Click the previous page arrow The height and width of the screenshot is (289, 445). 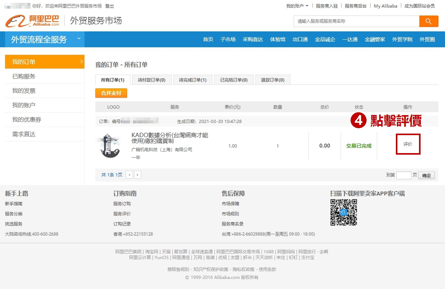point(129,175)
